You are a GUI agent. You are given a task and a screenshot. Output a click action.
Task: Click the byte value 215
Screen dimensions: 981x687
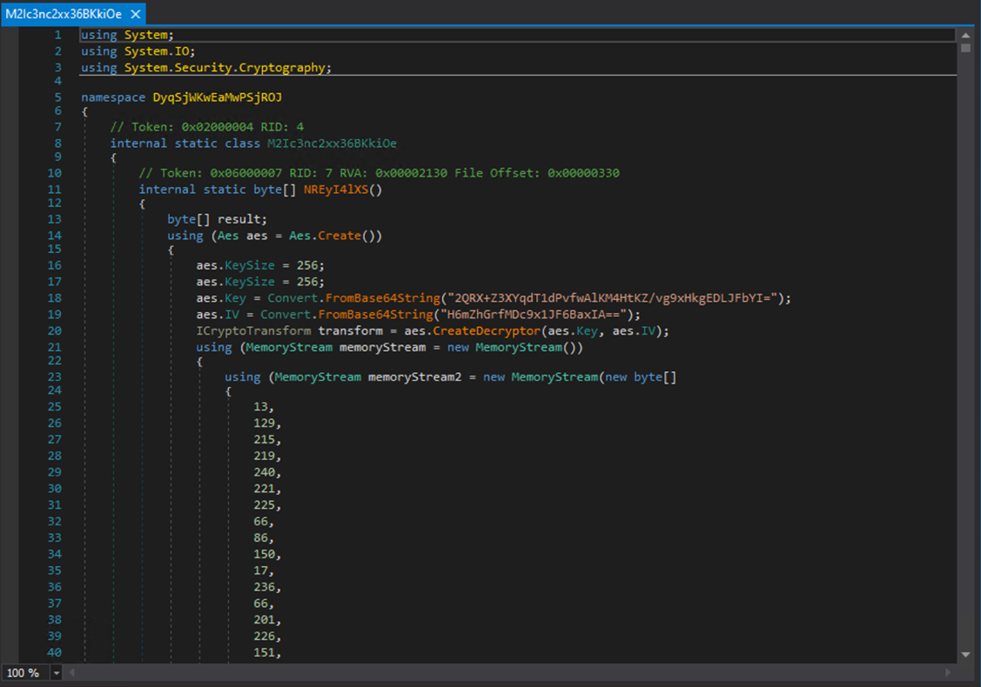(x=264, y=439)
